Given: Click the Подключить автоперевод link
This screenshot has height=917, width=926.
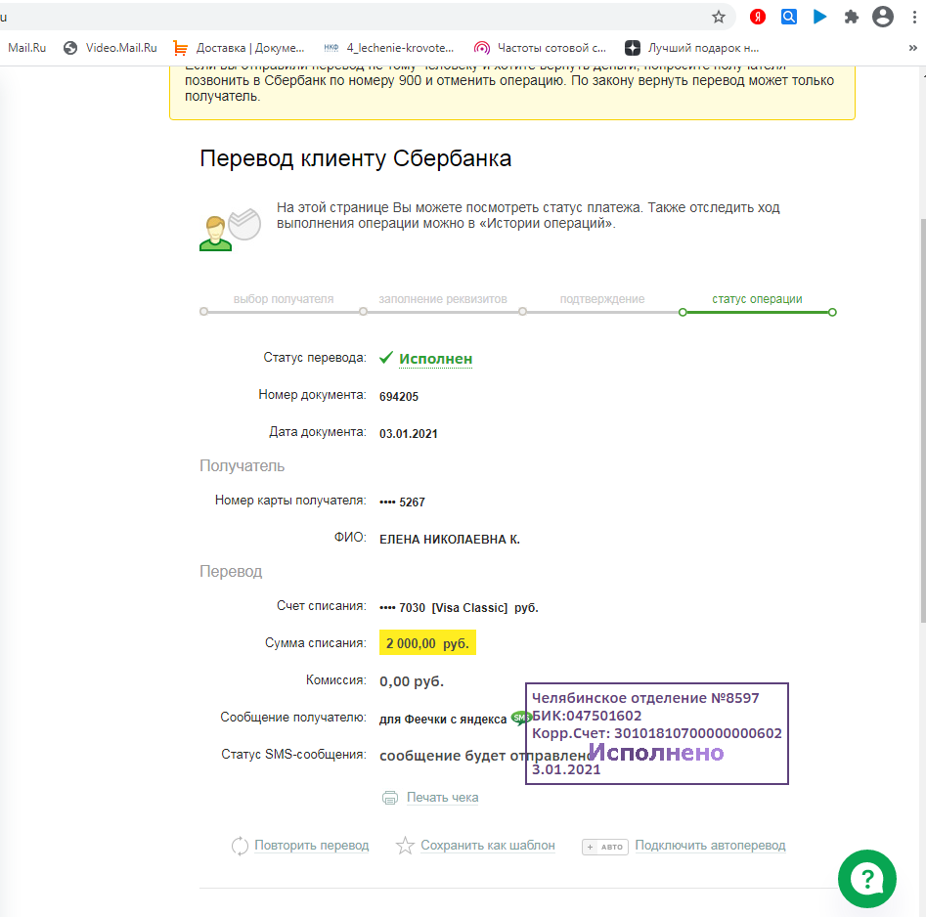Looking at the screenshot, I should pyautogui.click(x=710, y=846).
